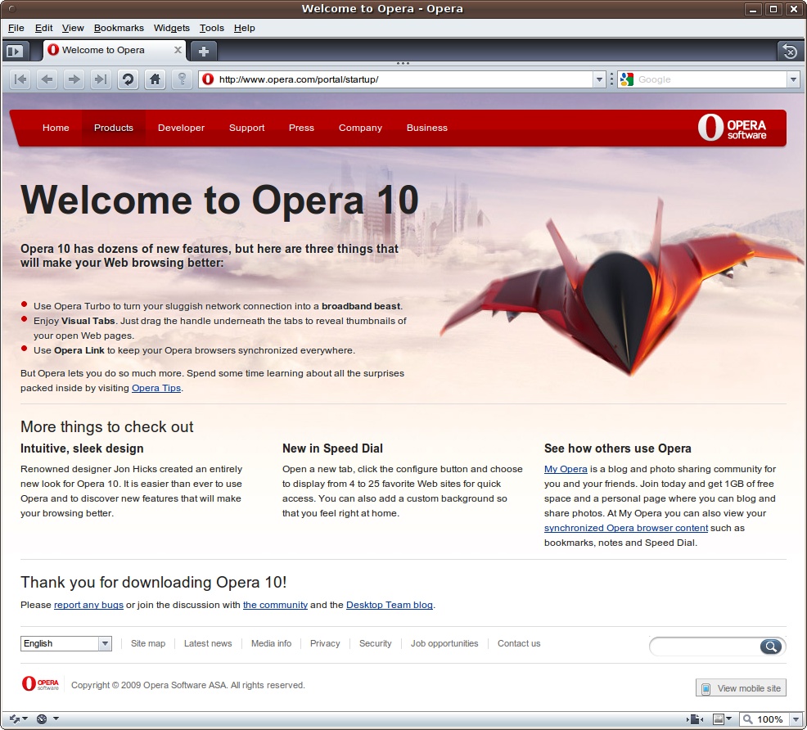The height and width of the screenshot is (730, 807).
Task: Toggle fit-to-width image mode
Action: (692, 719)
